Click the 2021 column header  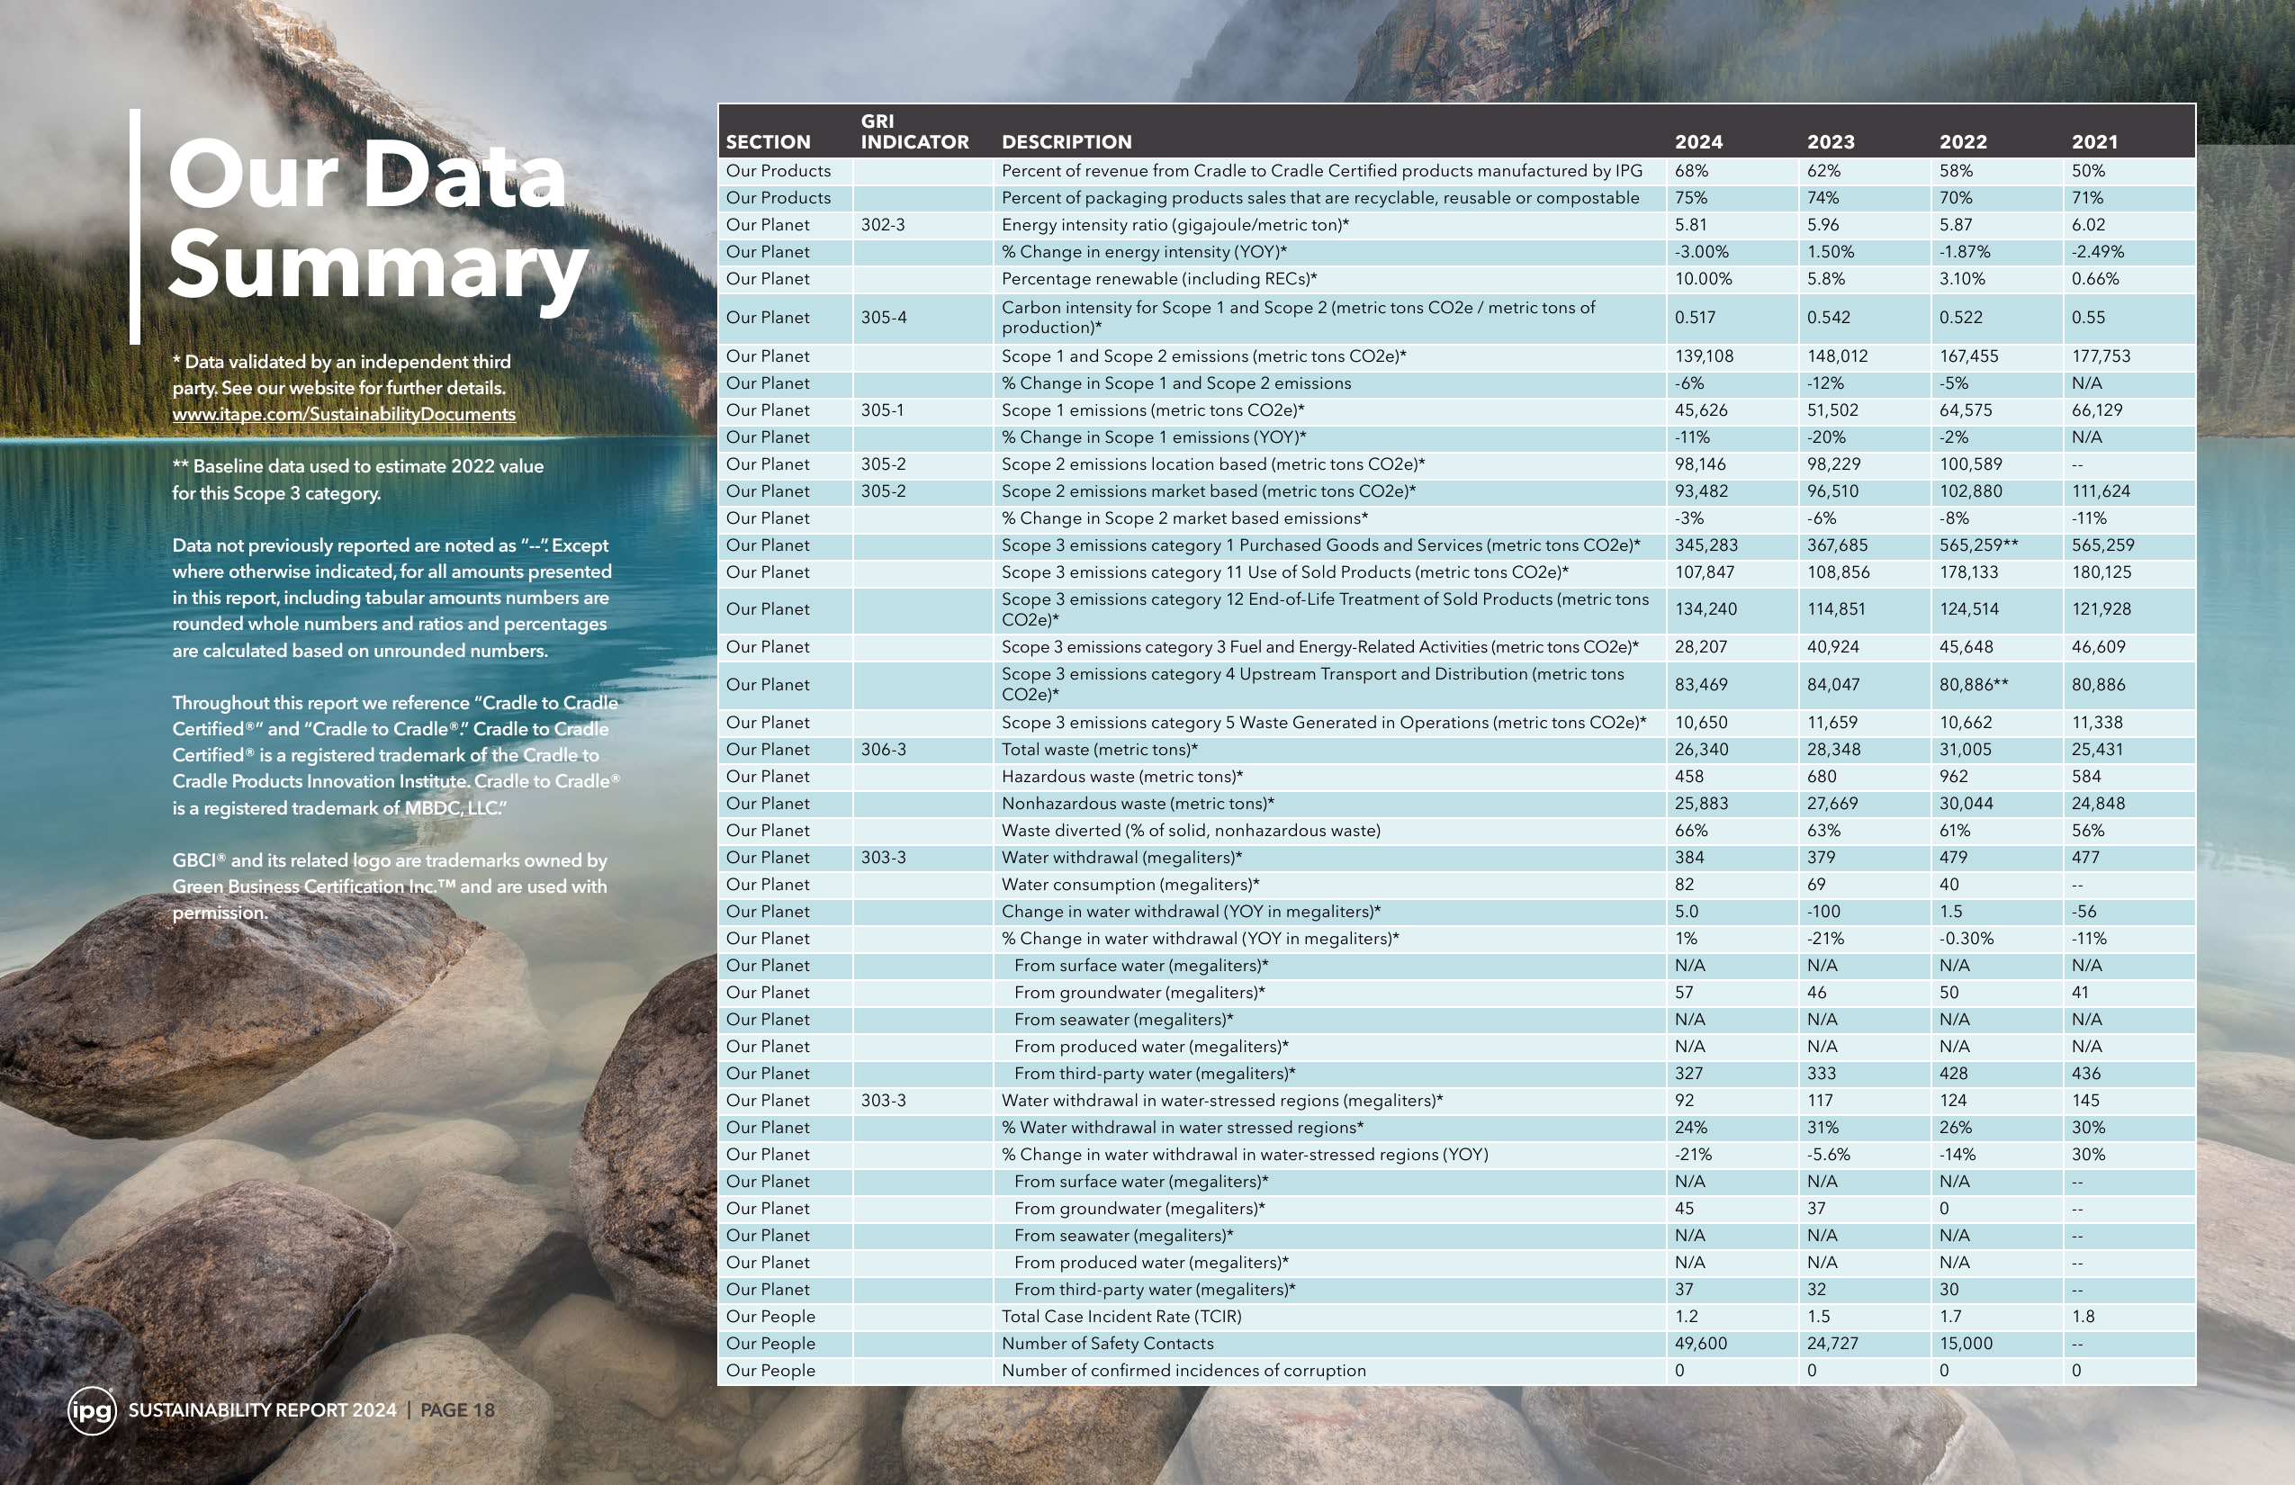pos(2094,142)
